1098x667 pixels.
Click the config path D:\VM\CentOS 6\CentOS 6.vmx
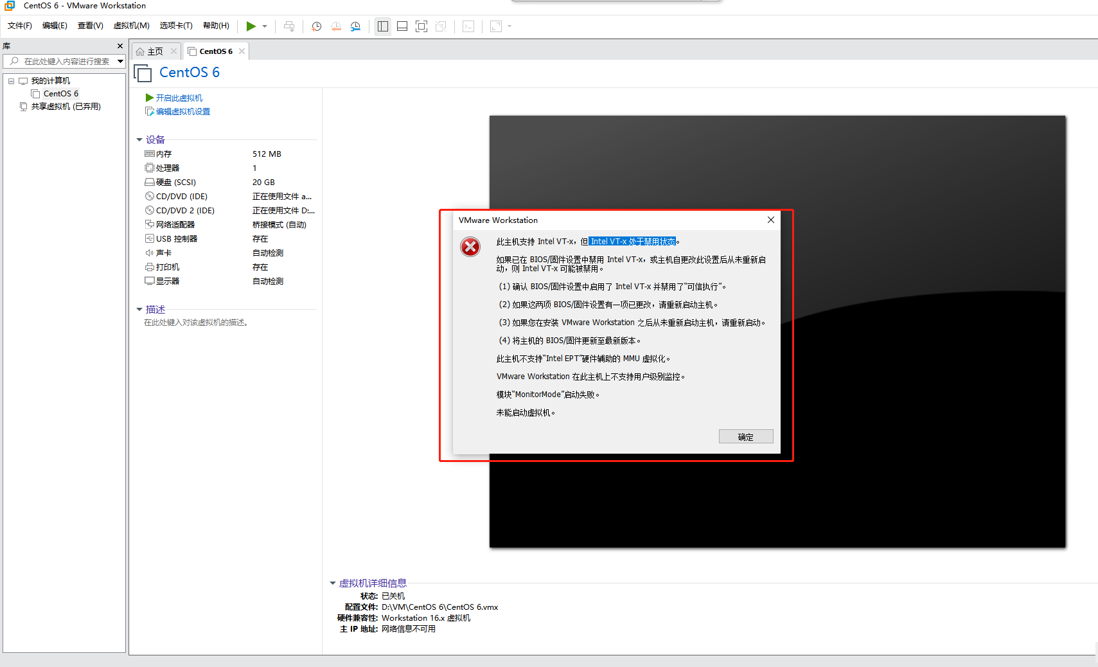[439, 607]
